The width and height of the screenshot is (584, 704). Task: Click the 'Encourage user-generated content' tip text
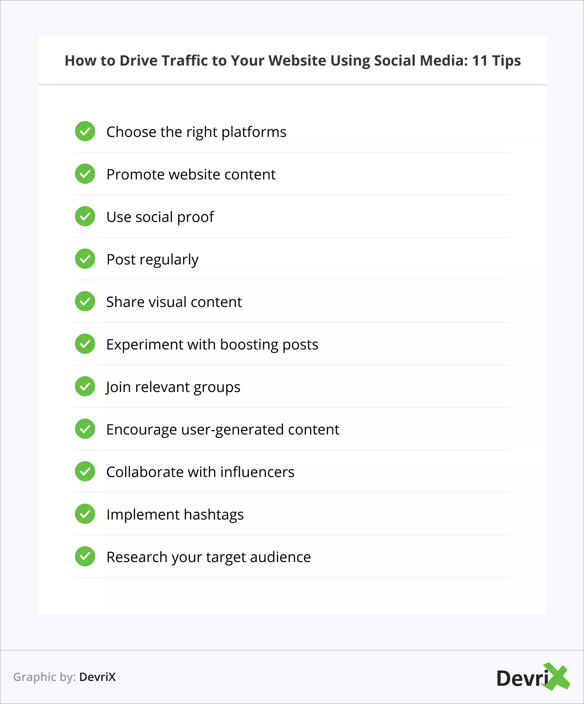pos(223,429)
